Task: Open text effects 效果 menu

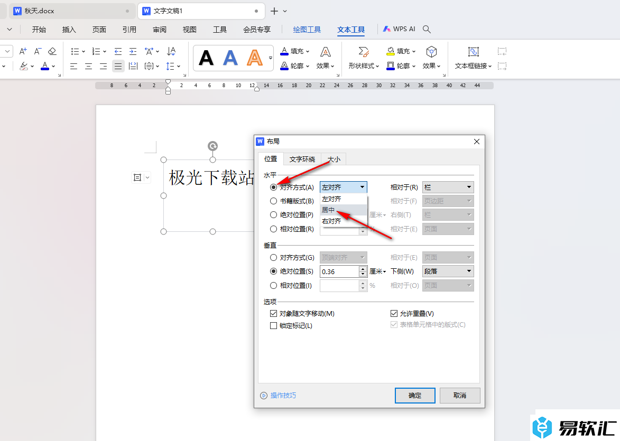Action: pos(326,58)
